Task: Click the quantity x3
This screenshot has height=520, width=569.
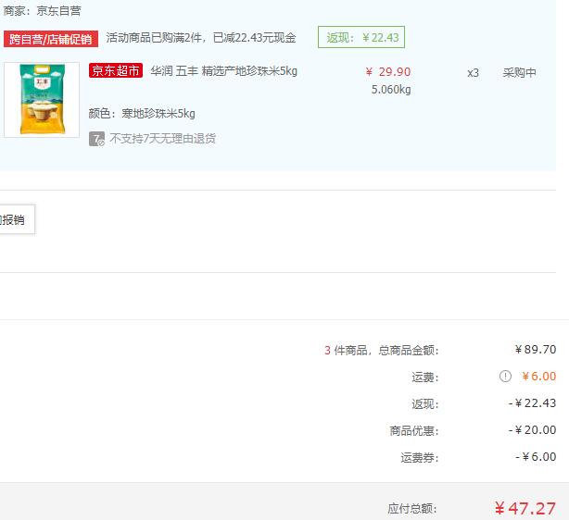Action: click(473, 73)
